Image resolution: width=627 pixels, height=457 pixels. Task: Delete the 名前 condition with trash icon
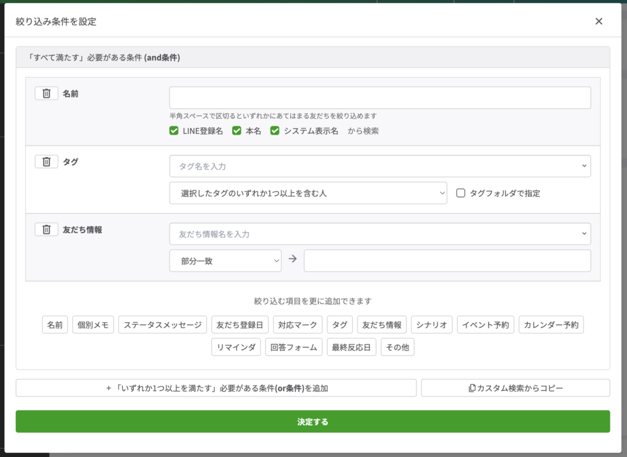click(x=47, y=94)
